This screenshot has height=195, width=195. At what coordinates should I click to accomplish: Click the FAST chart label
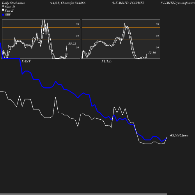pos(26,61)
